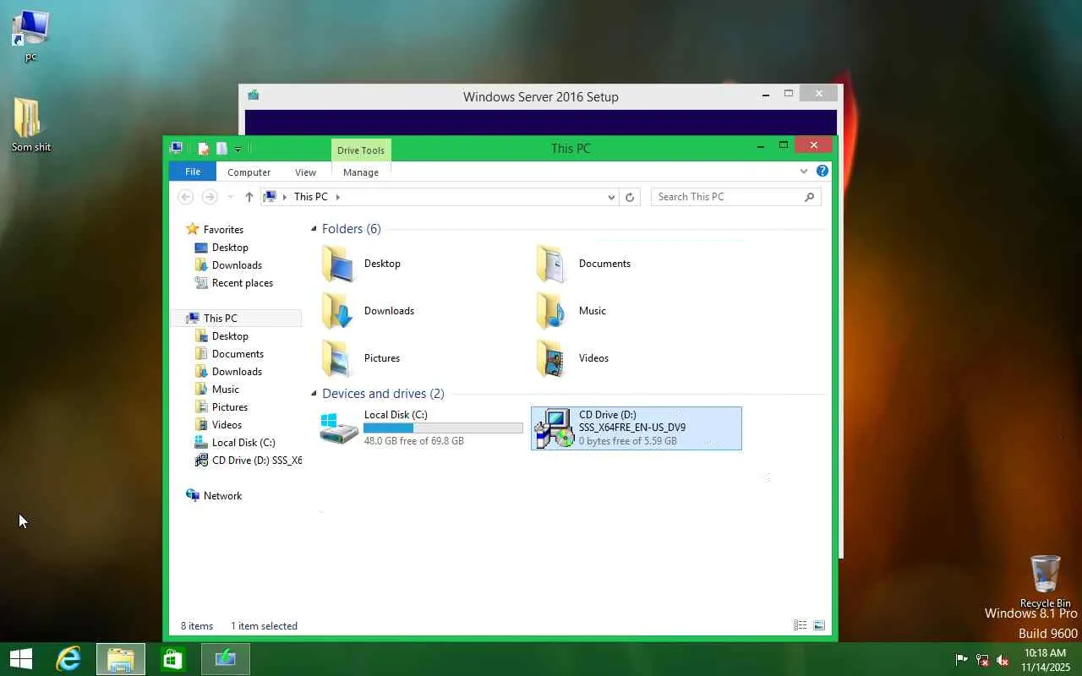The width and height of the screenshot is (1082, 676).
Task: Expand the arrow after This PC in address bar
Action: tap(337, 197)
